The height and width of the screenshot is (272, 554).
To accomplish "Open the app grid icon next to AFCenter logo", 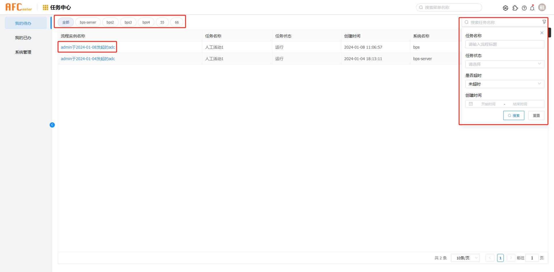I will (45, 7).
